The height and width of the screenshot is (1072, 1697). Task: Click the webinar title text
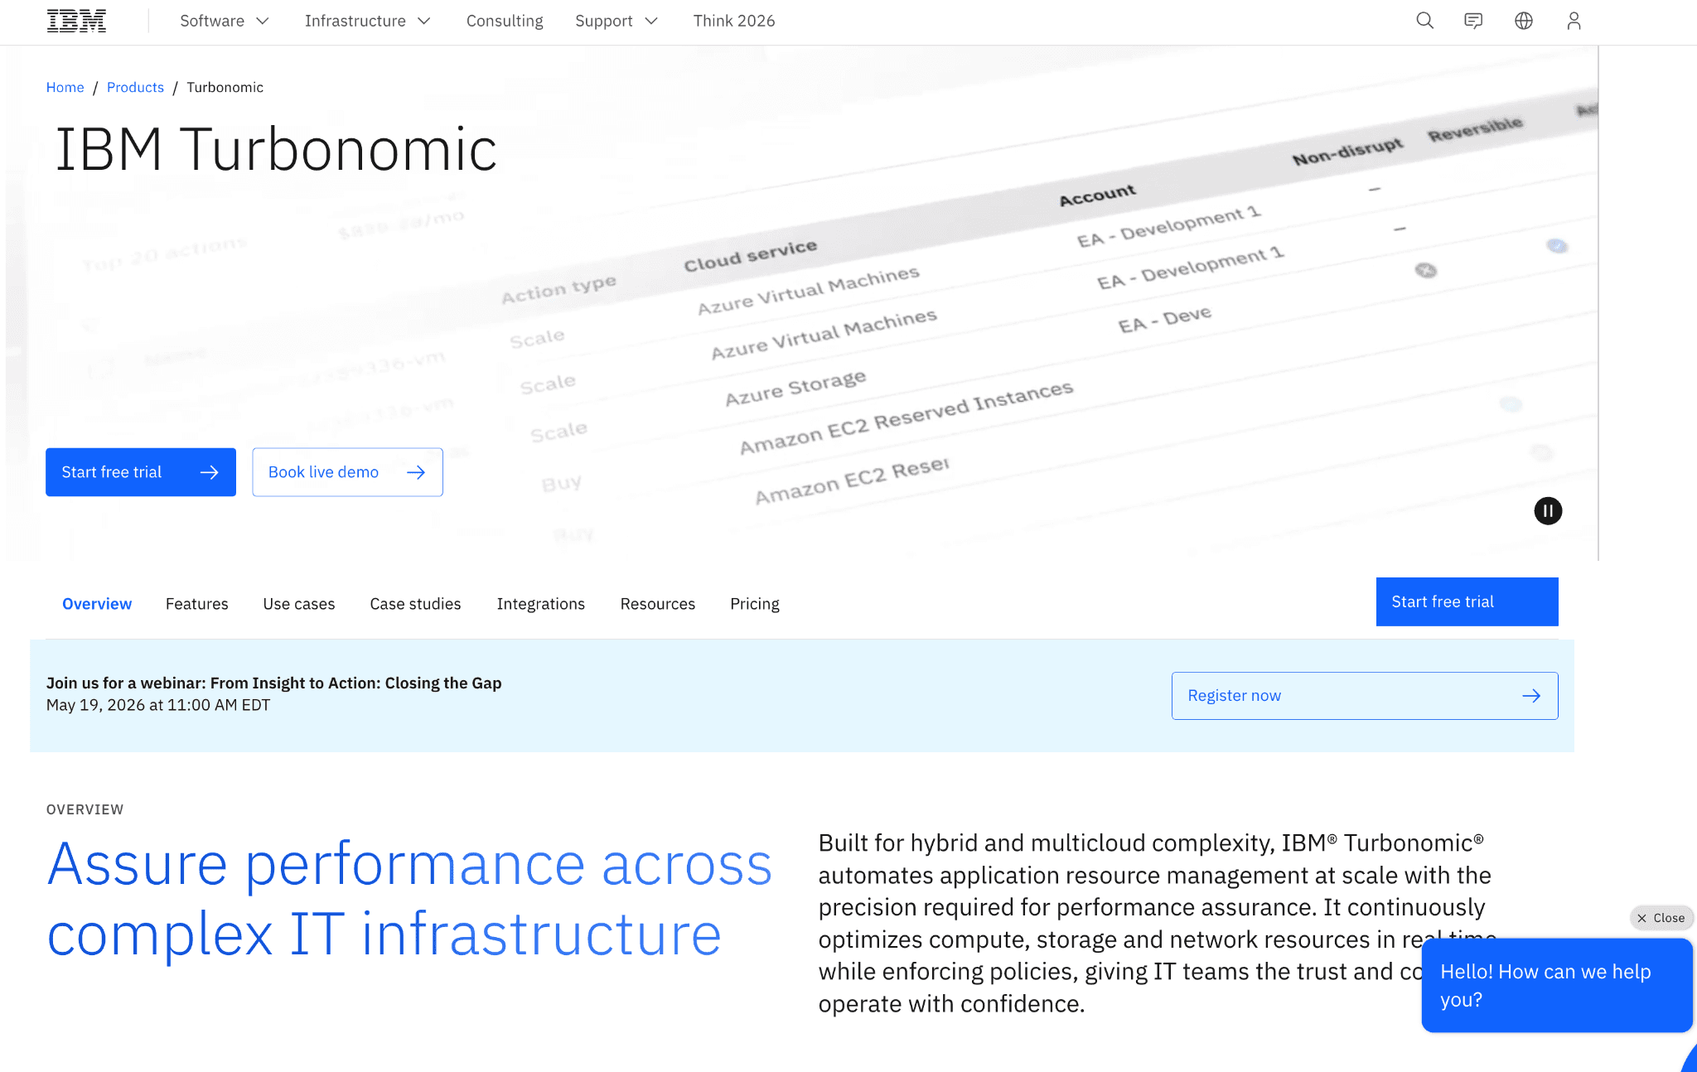[x=273, y=683]
